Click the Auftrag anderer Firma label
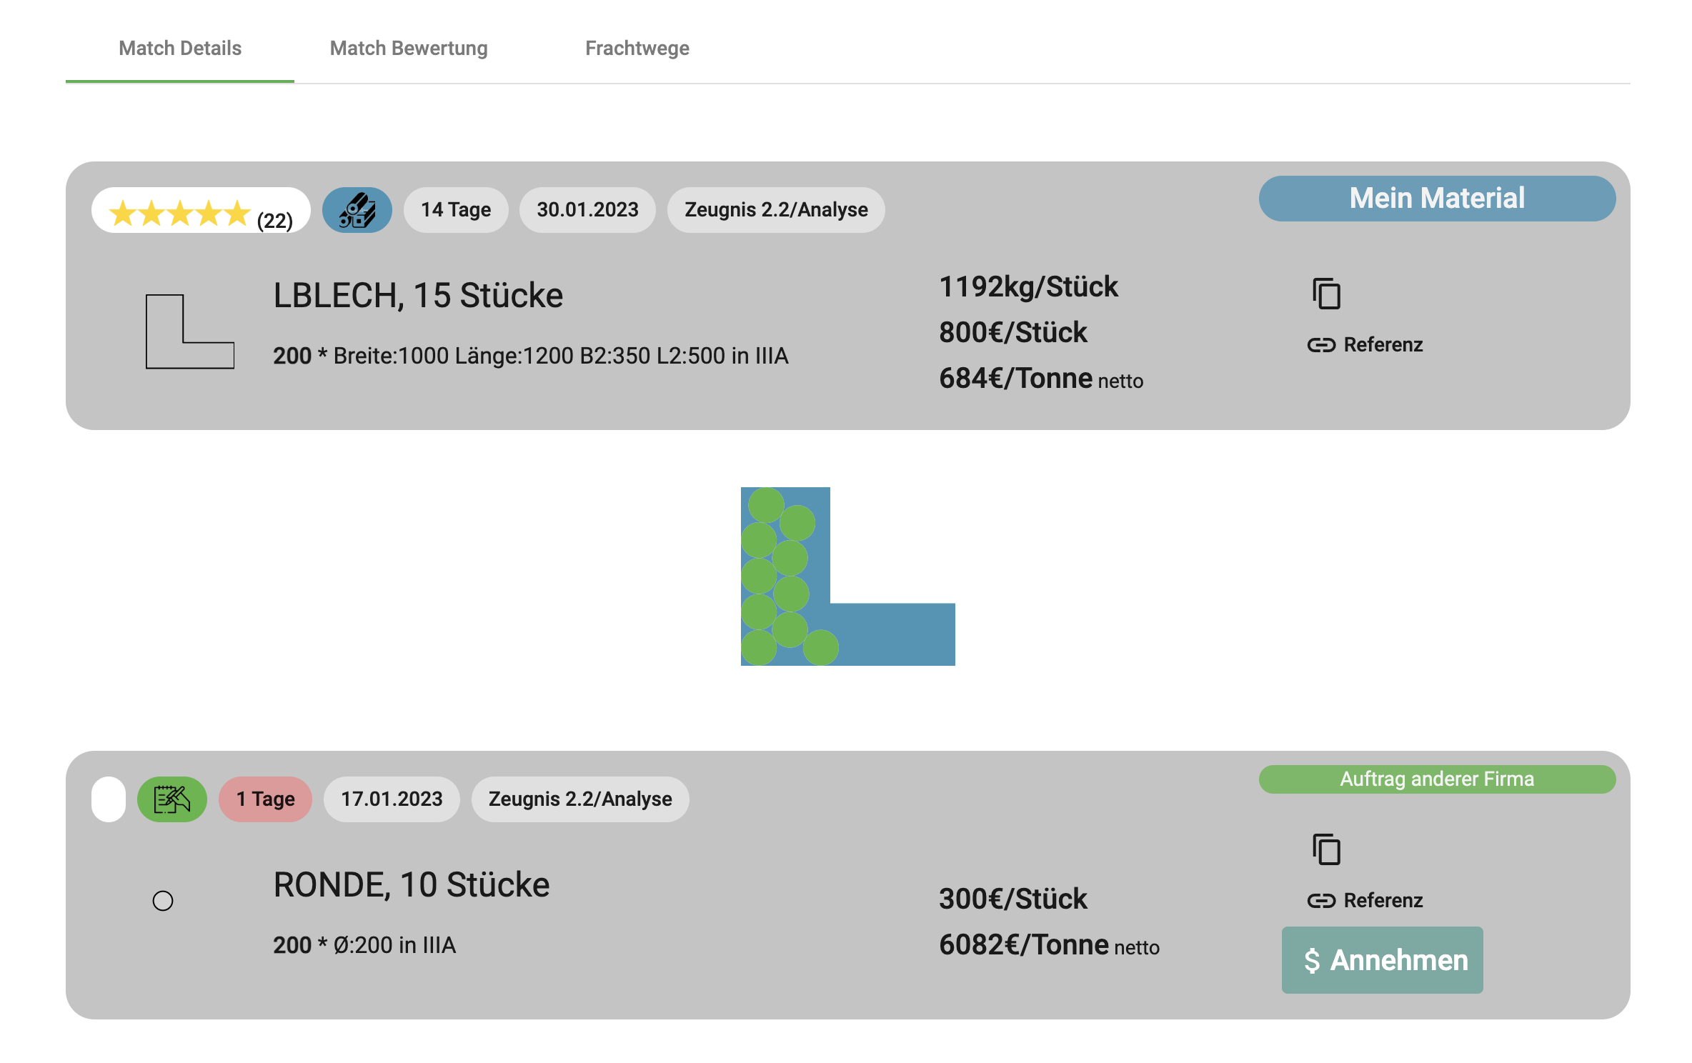The width and height of the screenshot is (1692, 1063). [x=1436, y=779]
